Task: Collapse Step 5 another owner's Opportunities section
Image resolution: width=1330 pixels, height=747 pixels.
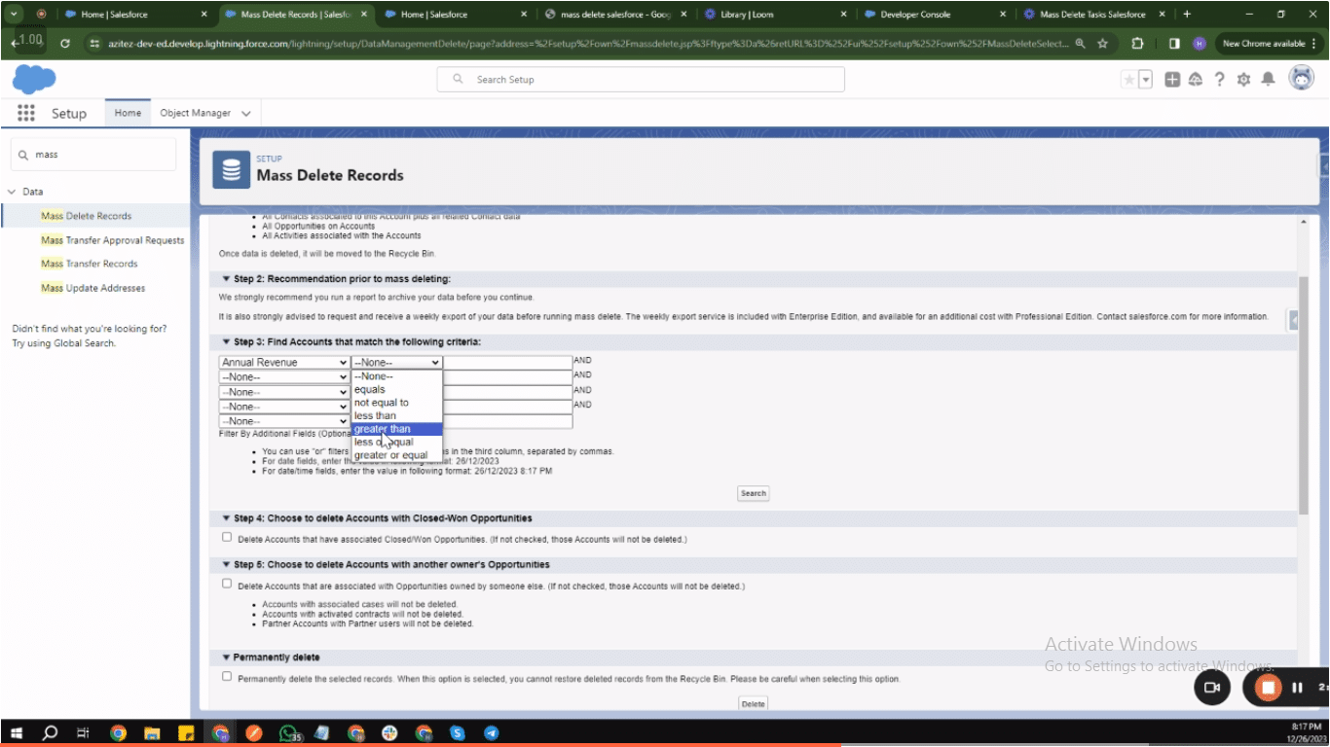Action: [226, 564]
